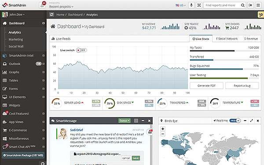Collapse the Dashboard menu expander

(44, 23)
